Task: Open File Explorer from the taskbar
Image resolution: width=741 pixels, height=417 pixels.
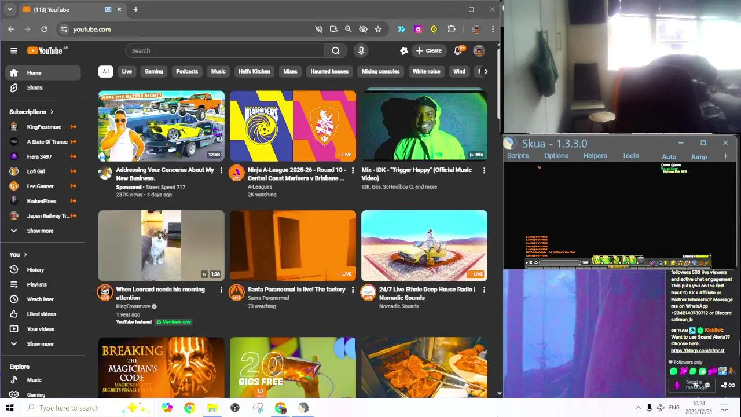Action: tap(212, 408)
